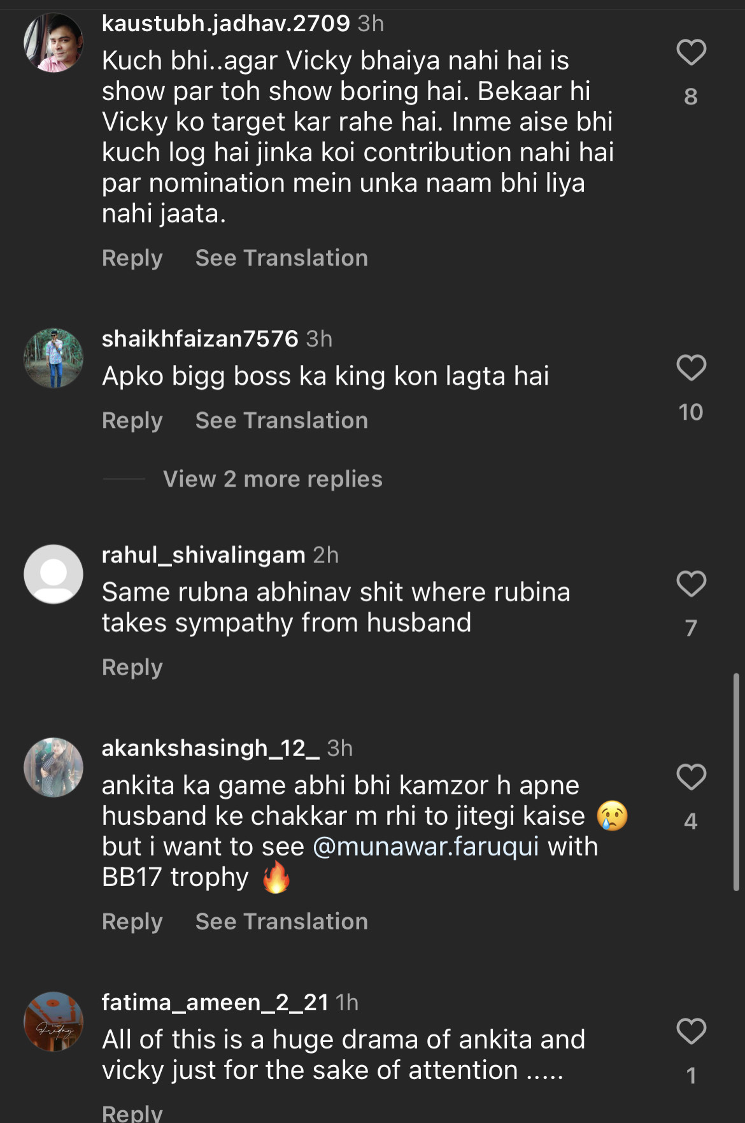Image resolution: width=745 pixels, height=1123 pixels.
Task: Reply to akankshasingh_12_'s comment
Action: coord(132,922)
